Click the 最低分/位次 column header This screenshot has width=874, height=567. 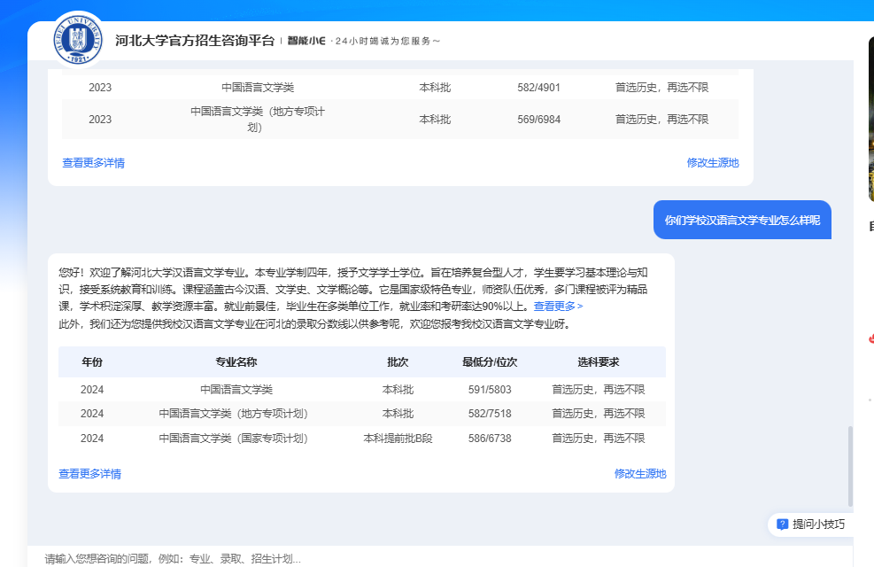[489, 362]
